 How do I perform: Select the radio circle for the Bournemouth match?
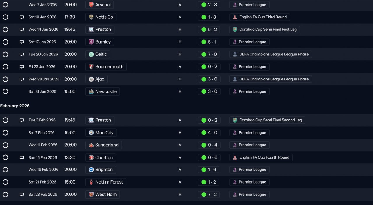pos(5,67)
